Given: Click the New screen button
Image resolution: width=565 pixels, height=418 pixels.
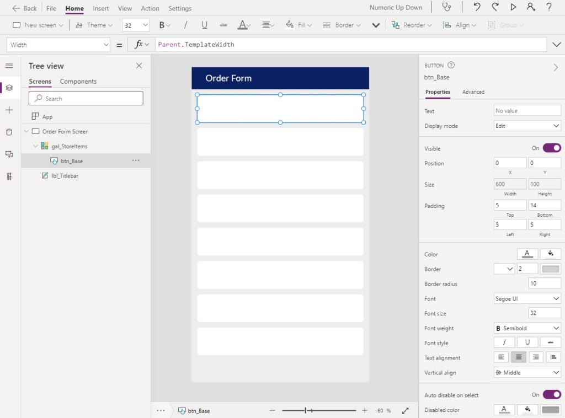Looking at the screenshot, I should [38, 25].
